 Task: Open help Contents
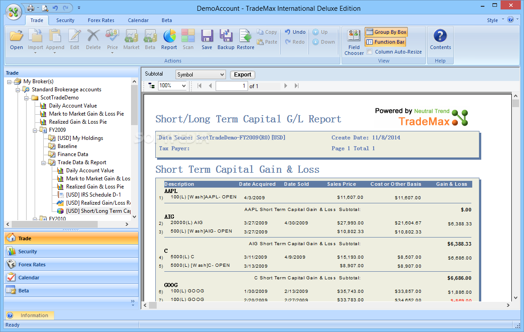pyautogui.click(x=440, y=40)
